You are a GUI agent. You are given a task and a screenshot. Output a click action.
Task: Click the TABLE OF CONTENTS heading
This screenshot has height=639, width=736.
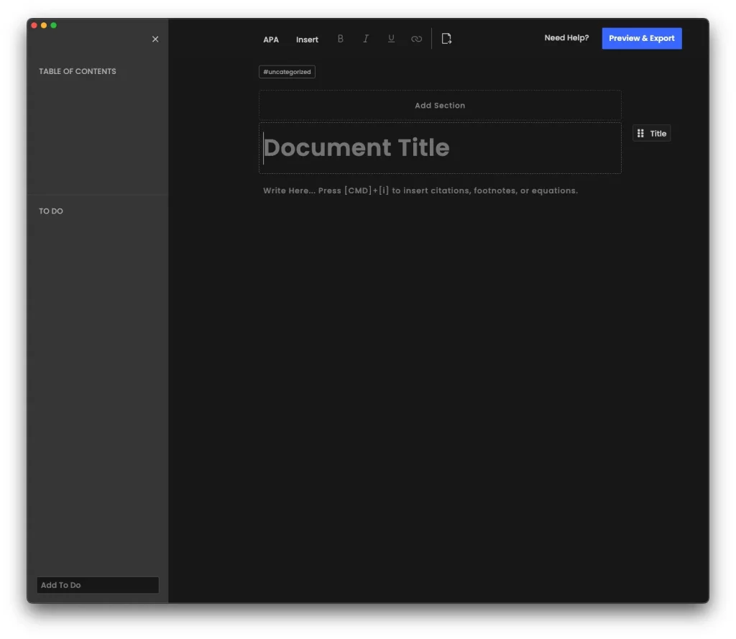point(78,71)
